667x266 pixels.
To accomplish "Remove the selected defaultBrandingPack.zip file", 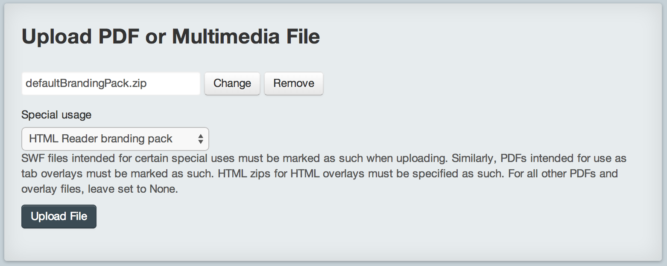I will click(294, 83).
